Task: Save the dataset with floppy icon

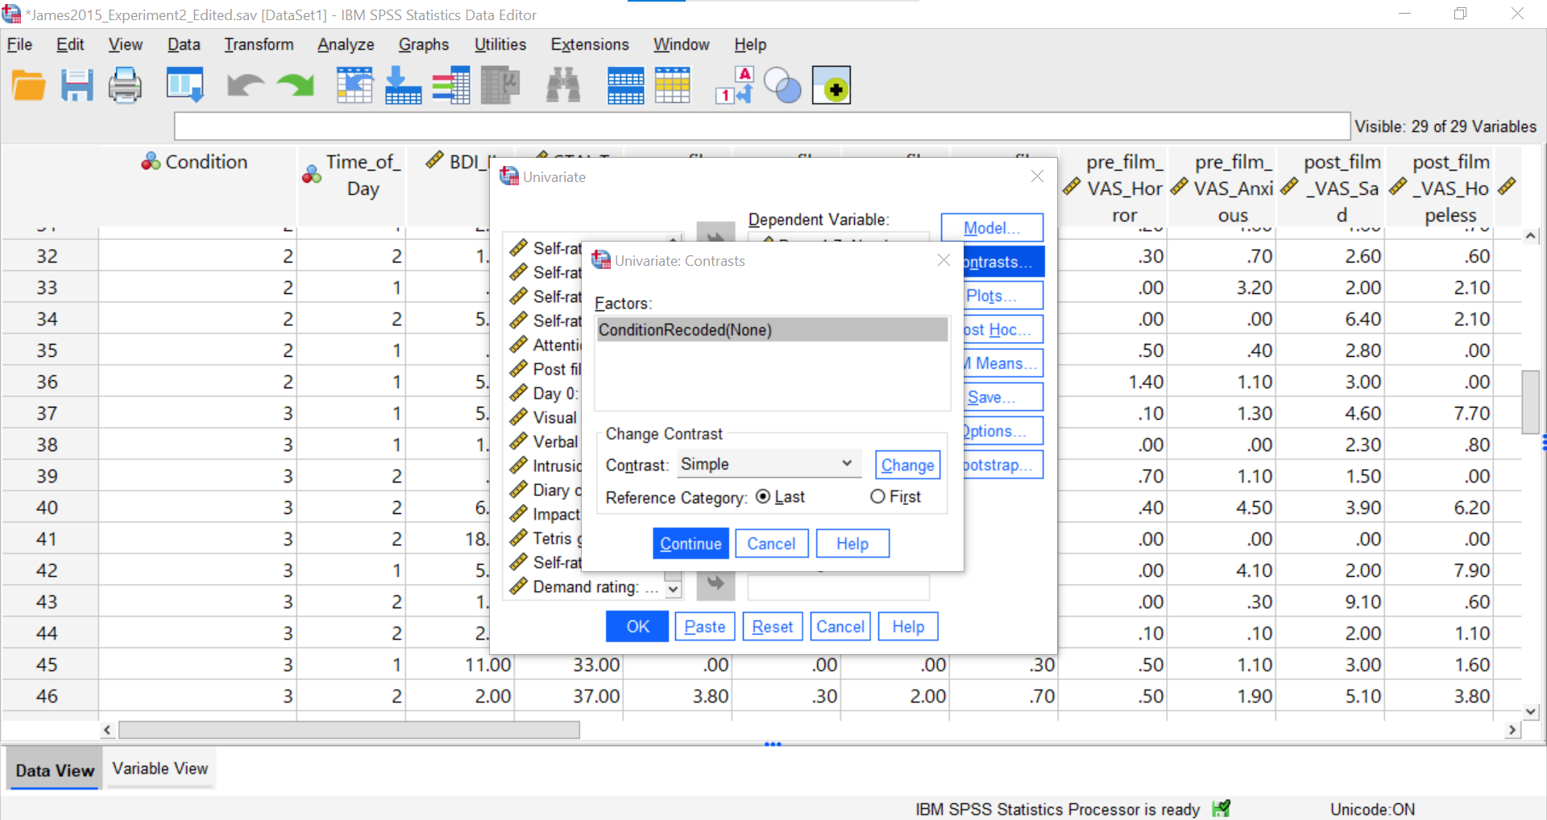Action: tap(77, 85)
